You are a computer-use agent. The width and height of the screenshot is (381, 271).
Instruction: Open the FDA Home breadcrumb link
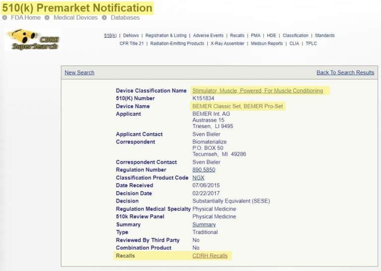pos(25,18)
